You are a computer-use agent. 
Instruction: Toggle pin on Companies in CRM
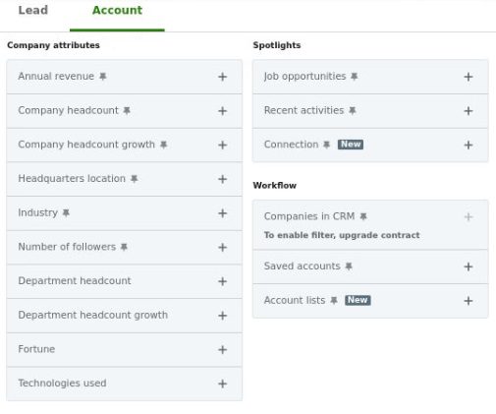[x=363, y=216]
